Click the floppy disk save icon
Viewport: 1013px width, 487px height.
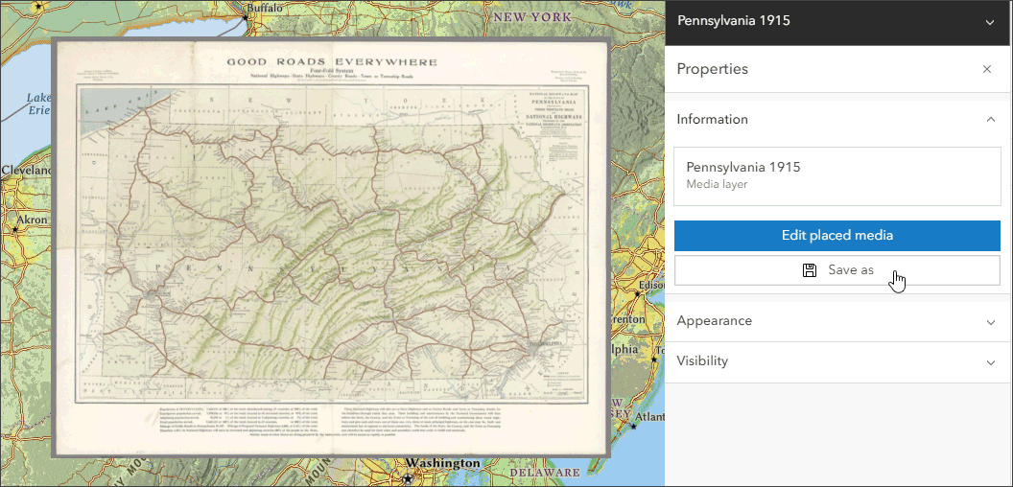(810, 270)
